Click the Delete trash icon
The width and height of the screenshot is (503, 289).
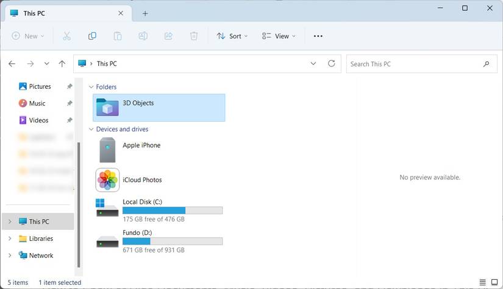click(x=194, y=36)
